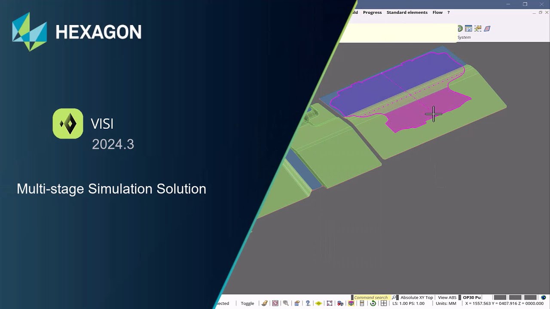550x309 pixels.
Task: Click the grayed magnifier zoom icon in status bar
Action: 286,303
